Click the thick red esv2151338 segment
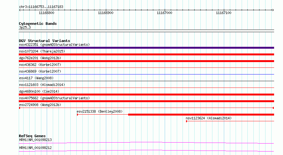 (201, 115)
